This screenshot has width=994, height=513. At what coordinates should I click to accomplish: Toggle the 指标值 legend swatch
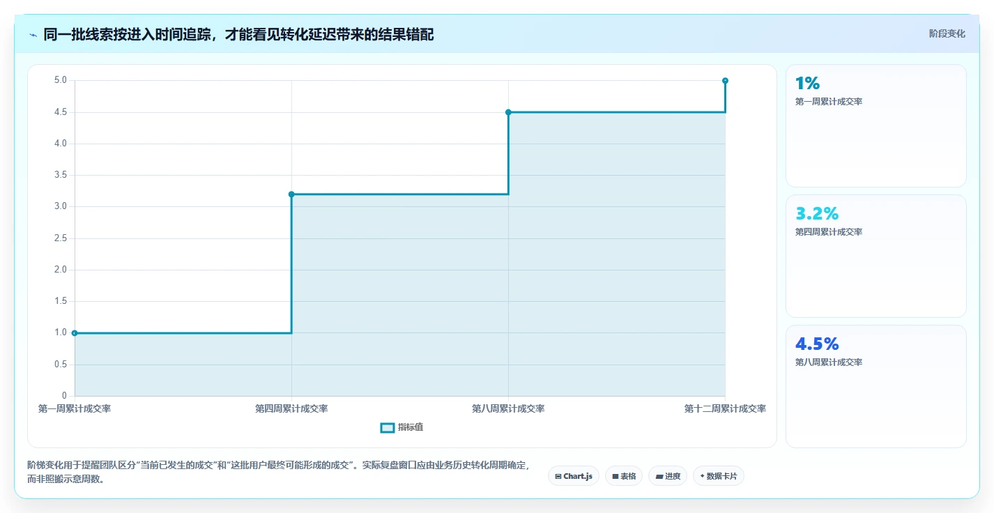(x=387, y=427)
